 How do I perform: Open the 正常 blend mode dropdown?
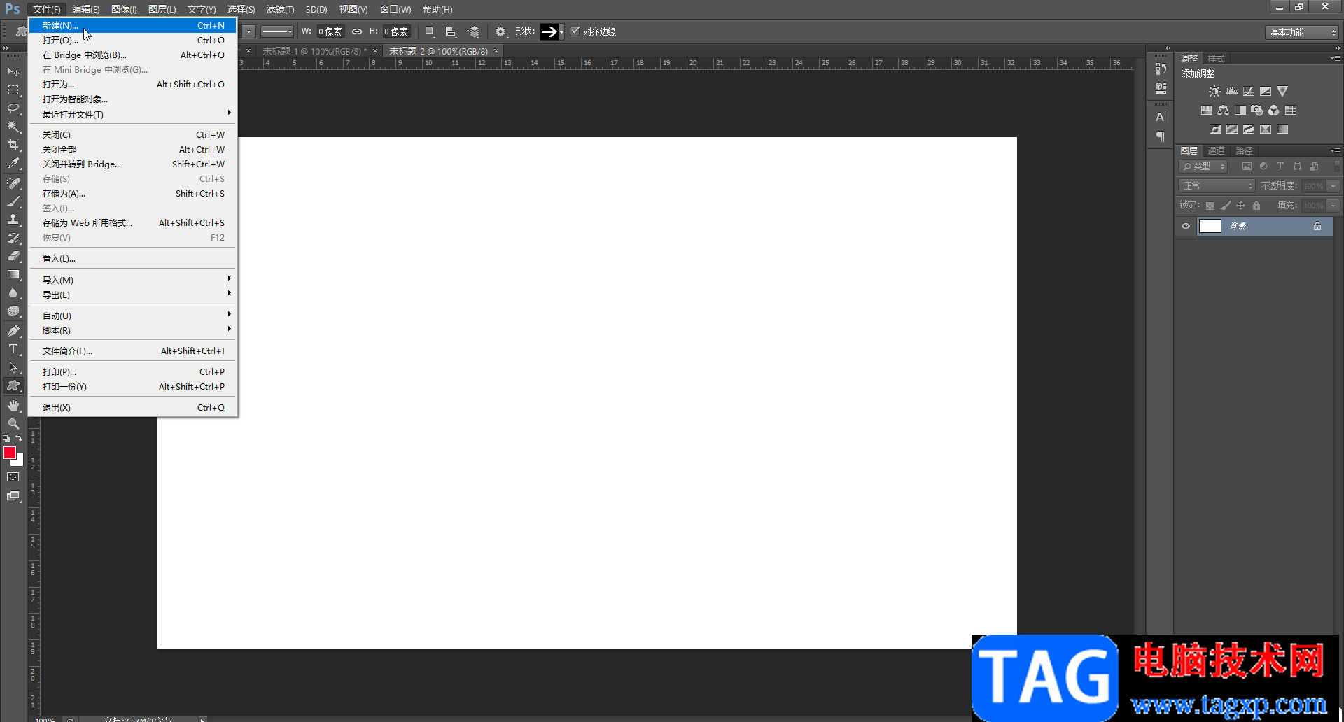click(x=1217, y=186)
